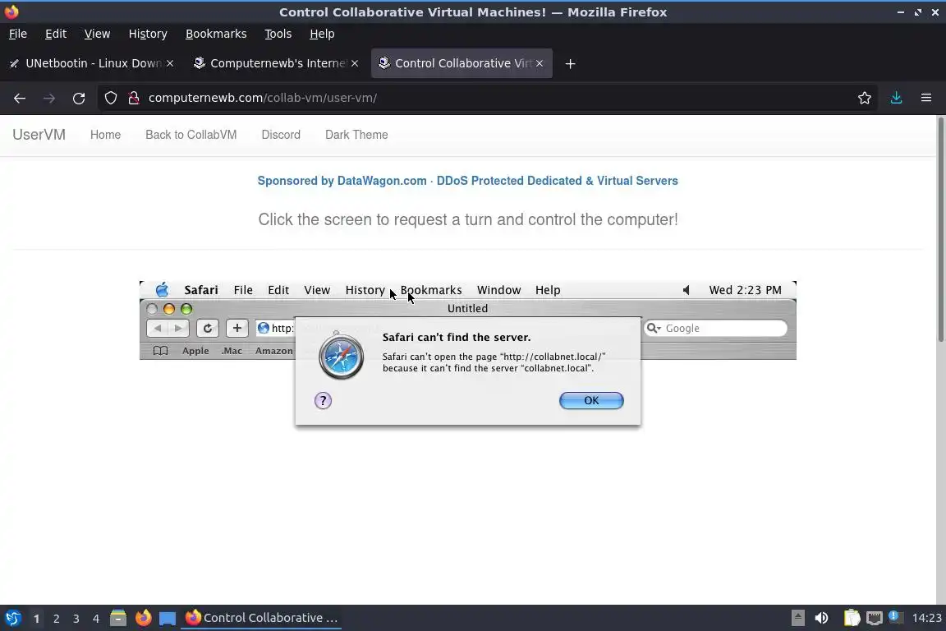Screen dimensions: 946x631
Task: Click Safari's add bookmark plus button
Action: pyautogui.click(x=237, y=328)
